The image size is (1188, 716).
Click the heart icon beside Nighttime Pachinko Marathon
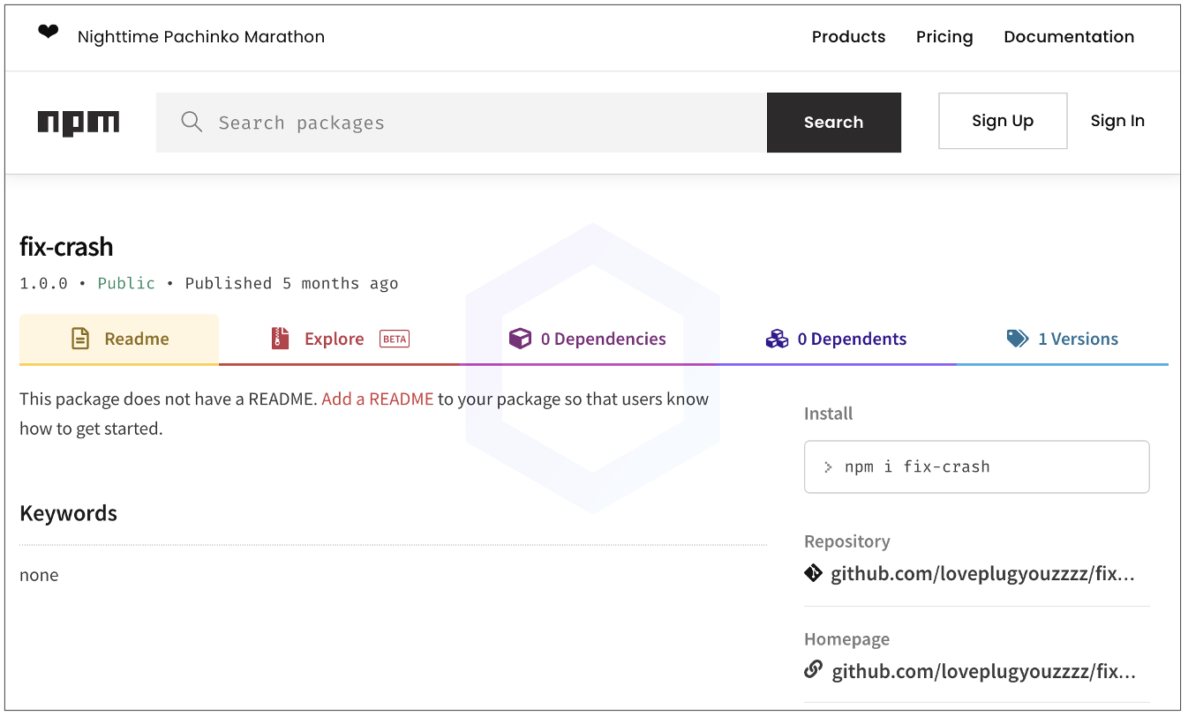tap(48, 34)
